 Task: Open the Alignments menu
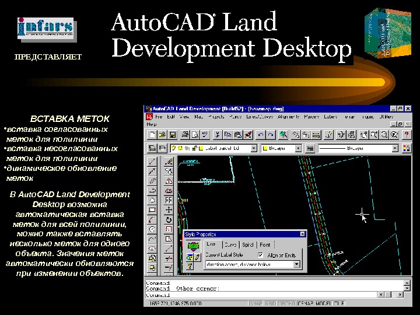tap(289, 117)
